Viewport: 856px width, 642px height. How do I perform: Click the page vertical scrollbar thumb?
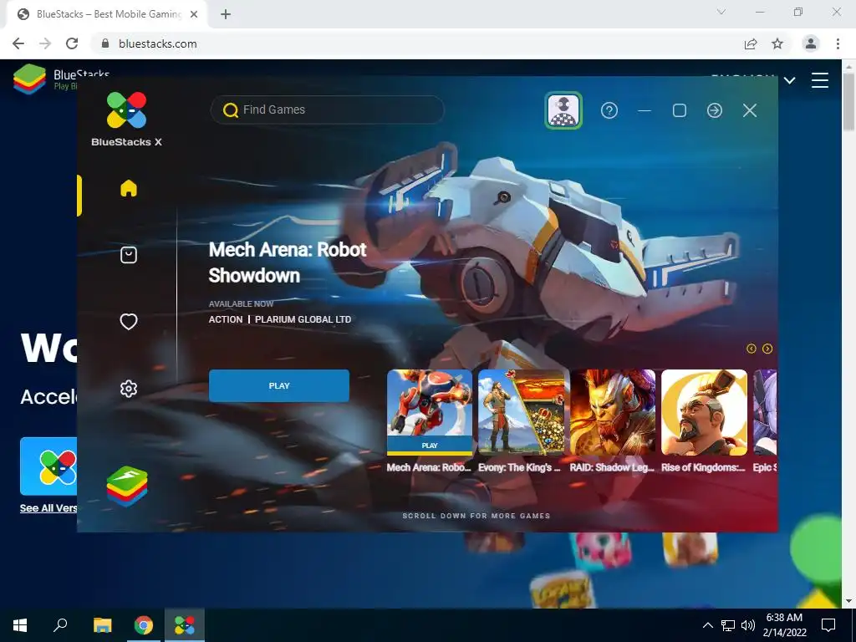tap(848, 101)
